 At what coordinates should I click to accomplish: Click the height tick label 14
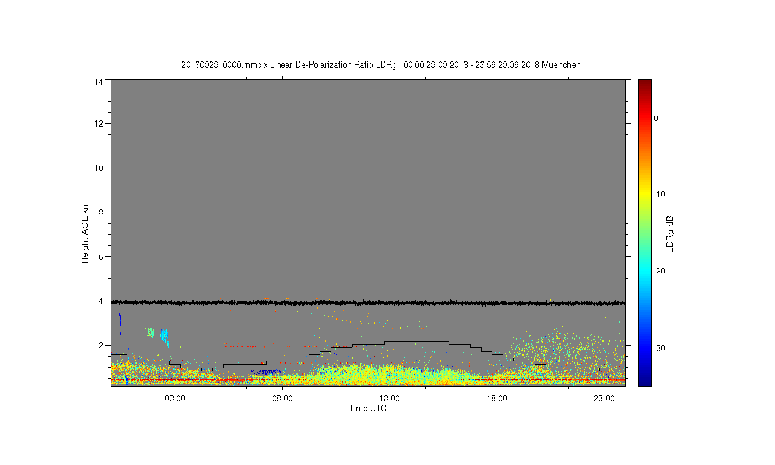(x=99, y=81)
